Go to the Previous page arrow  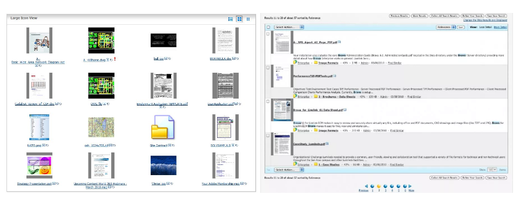366,186
